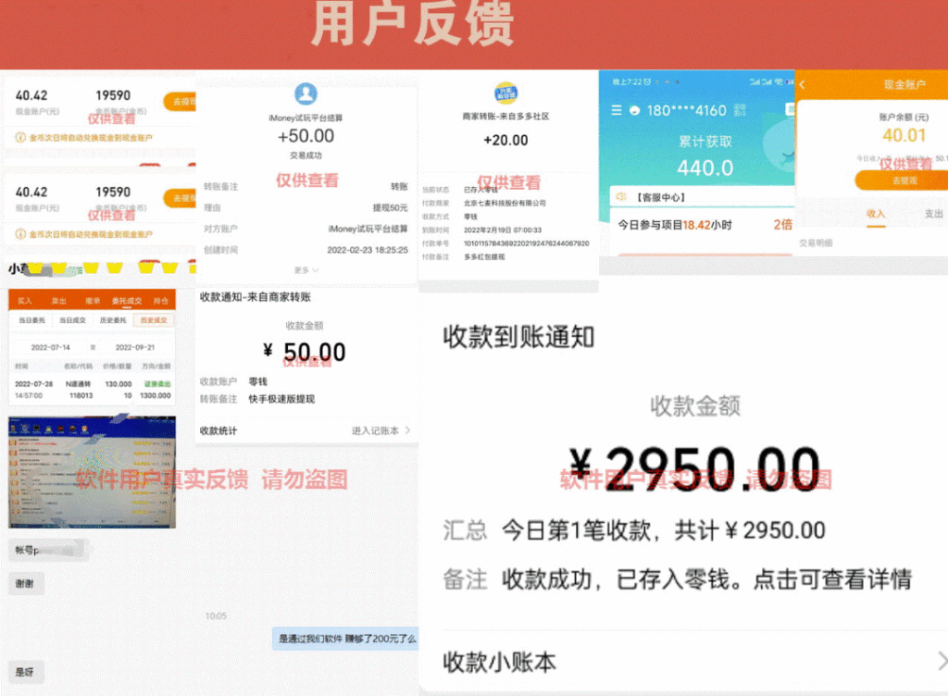Click the 方向/金额 column header

pos(156,367)
